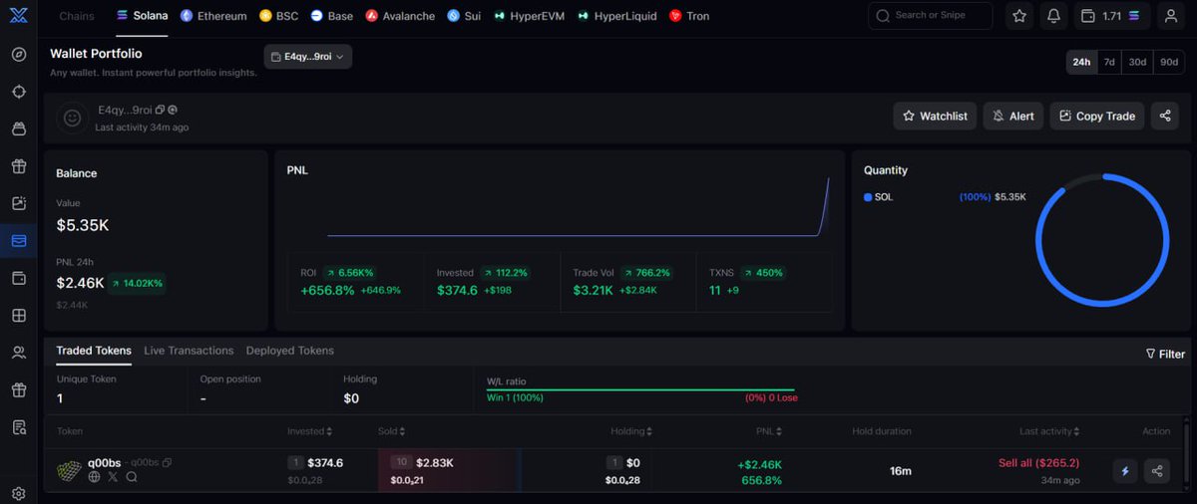Image resolution: width=1197 pixels, height=504 pixels.
Task: Switch to the Base chain
Action: point(332,16)
